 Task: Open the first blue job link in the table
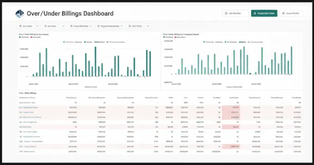coord(29,107)
